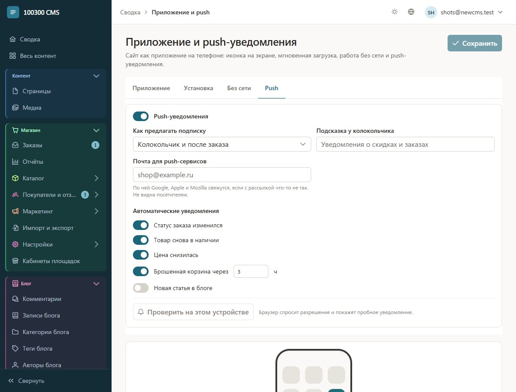Image resolution: width=516 pixels, height=392 pixels.
Task: Open Медиа image icon in sidebar
Action: (15, 108)
